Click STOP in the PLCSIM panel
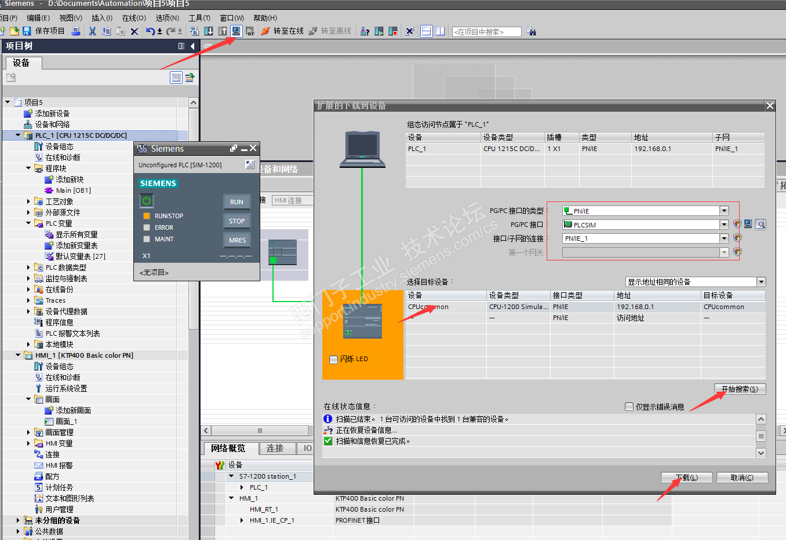 coord(236,221)
